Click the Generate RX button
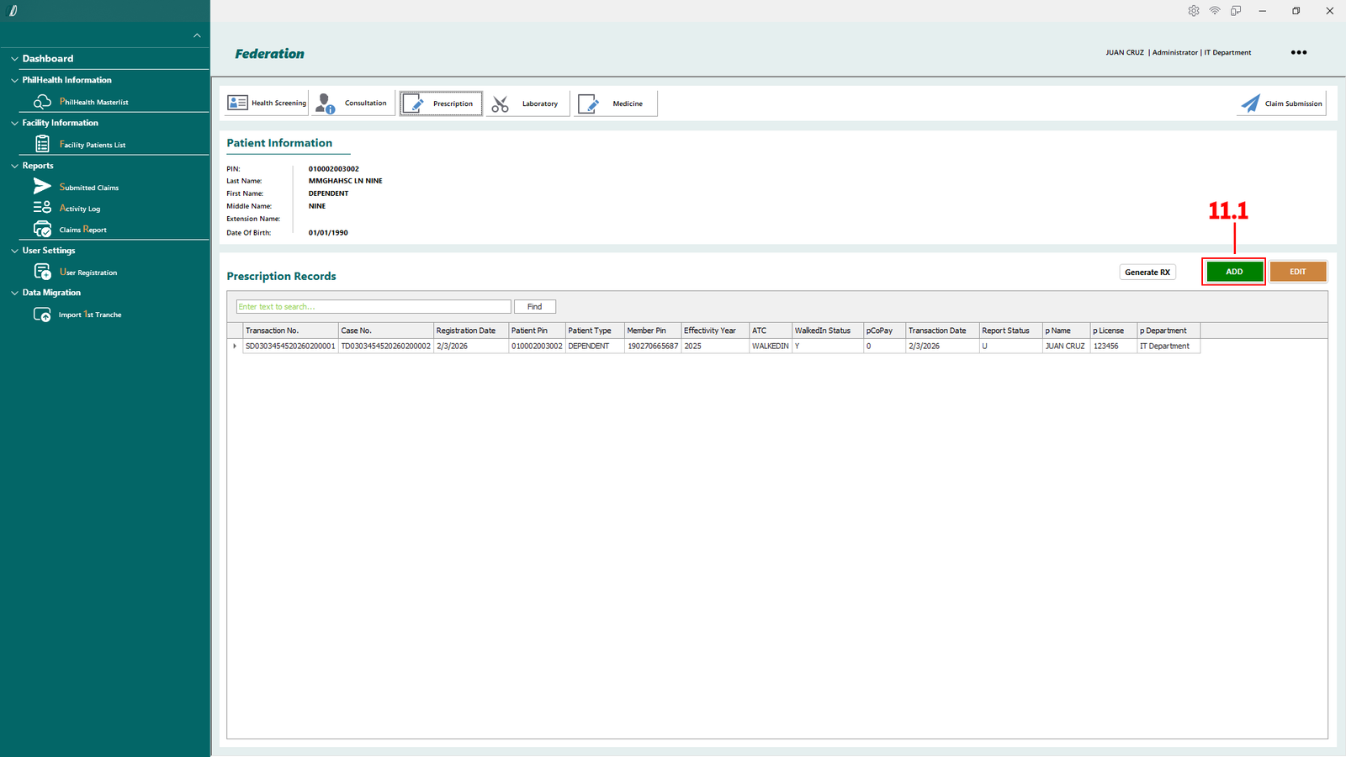Image resolution: width=1346 pixels, height=757 pixels. pyautogui.click(x=1147, y=272)
